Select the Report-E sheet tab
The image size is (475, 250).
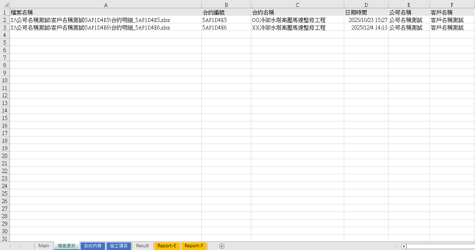click(167, 246)
